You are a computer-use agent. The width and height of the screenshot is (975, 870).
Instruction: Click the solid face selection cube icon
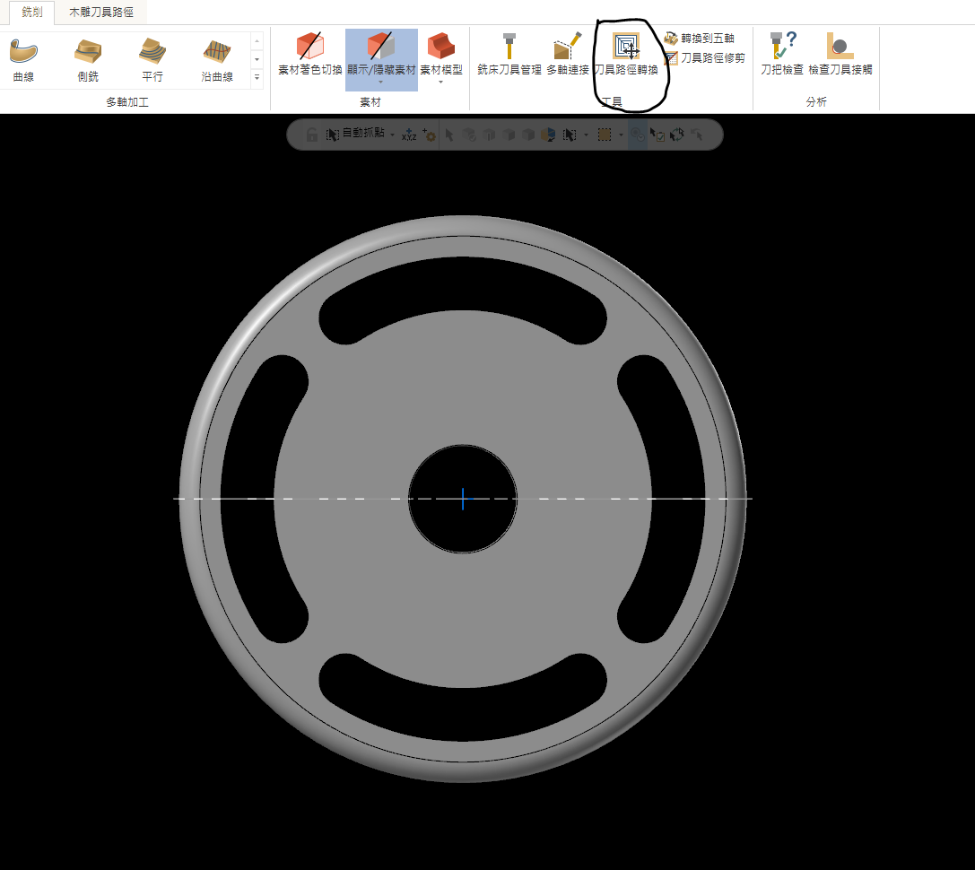tap(509, 135)
